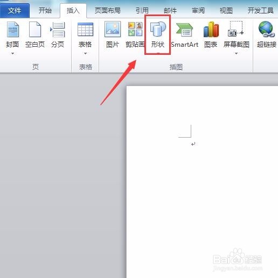
Task: Switch to the 开始 tab
Action: tap(45, 11)
